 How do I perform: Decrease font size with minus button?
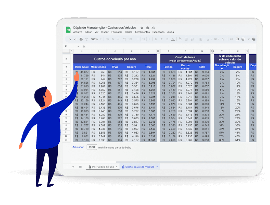point(138,39)
